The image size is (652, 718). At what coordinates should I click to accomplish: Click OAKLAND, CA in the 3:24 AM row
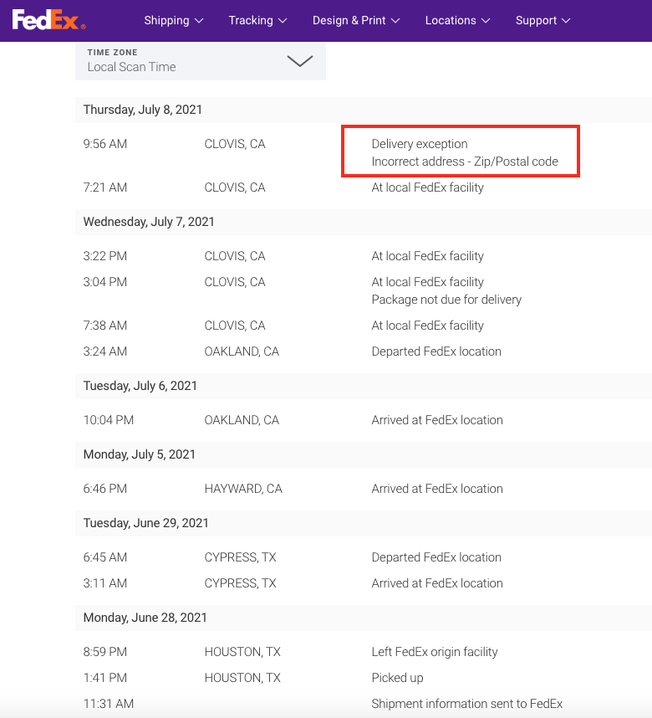[x=242, y=351]
